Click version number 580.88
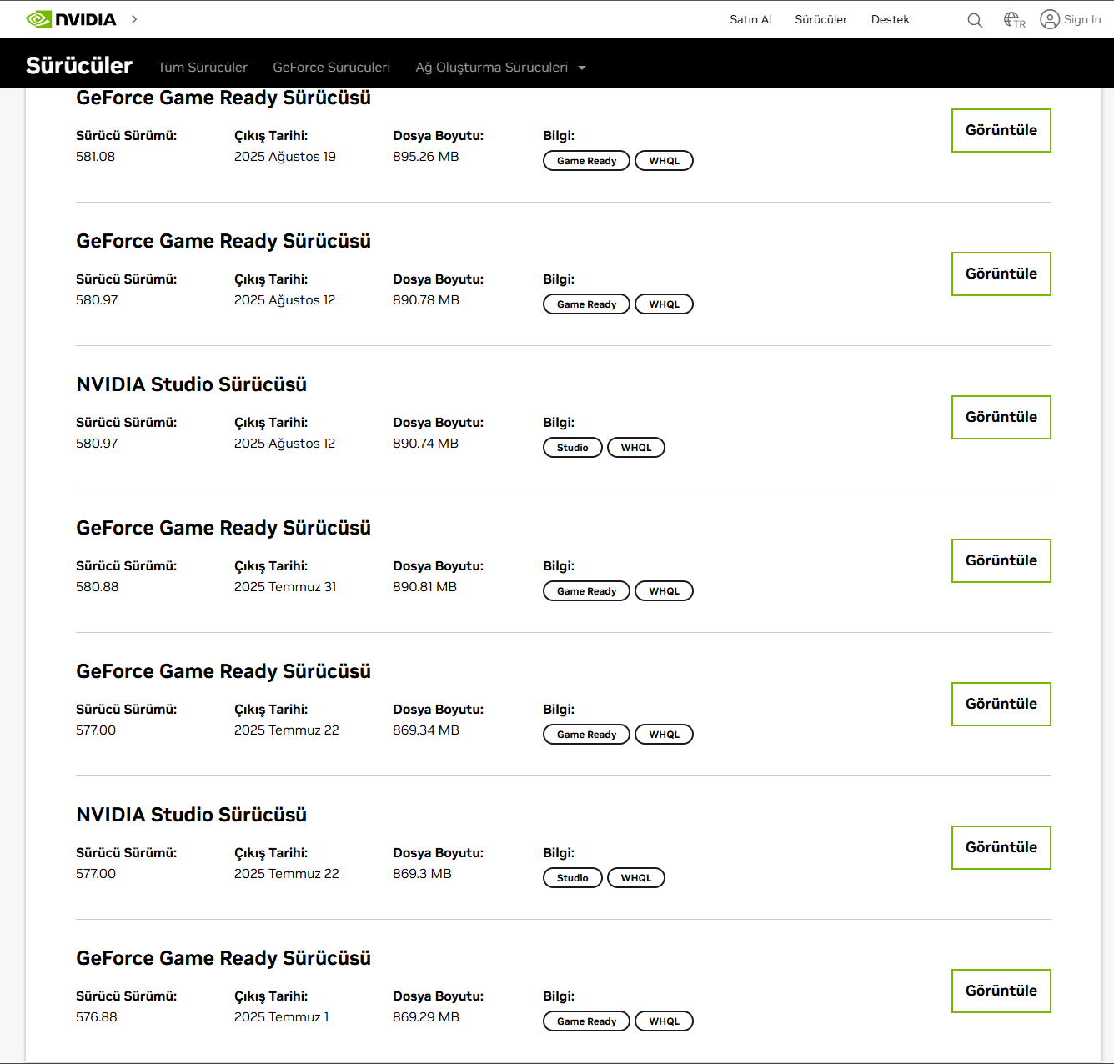Viewport: 1114px width, 1064px height. point(97,587)
